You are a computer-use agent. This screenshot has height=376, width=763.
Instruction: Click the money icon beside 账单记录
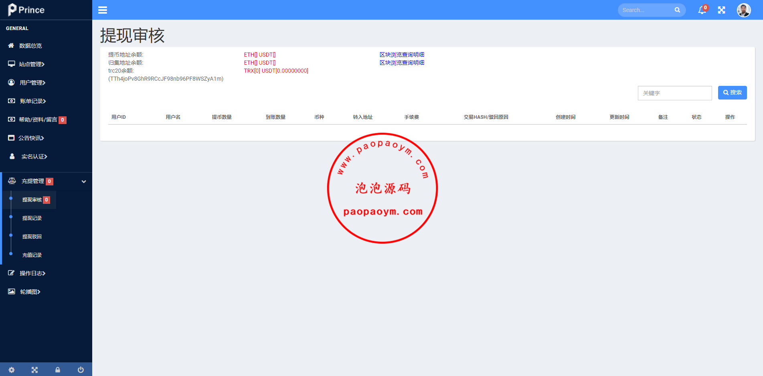click(x=12, y=101)
